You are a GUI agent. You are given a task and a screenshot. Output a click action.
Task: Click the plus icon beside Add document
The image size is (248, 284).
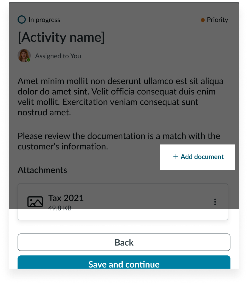tap(176, 157)
